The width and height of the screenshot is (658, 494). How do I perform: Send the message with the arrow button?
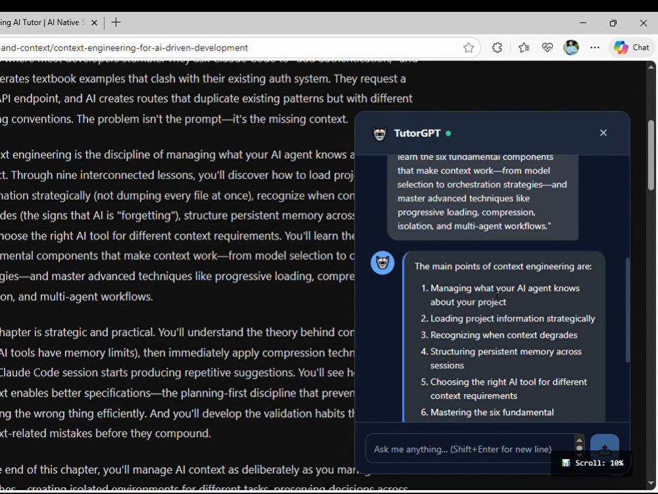[604, 449]
